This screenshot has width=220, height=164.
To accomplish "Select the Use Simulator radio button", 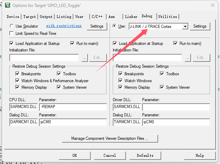I will tap(12, 26).
